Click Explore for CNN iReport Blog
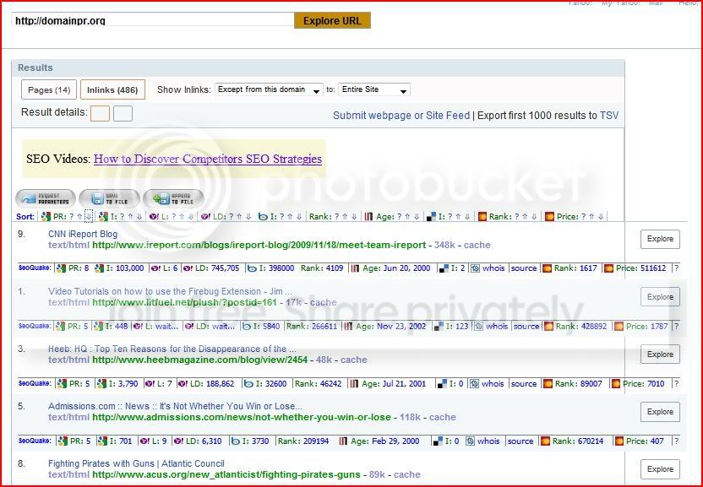703x487 pixels. 660,239
